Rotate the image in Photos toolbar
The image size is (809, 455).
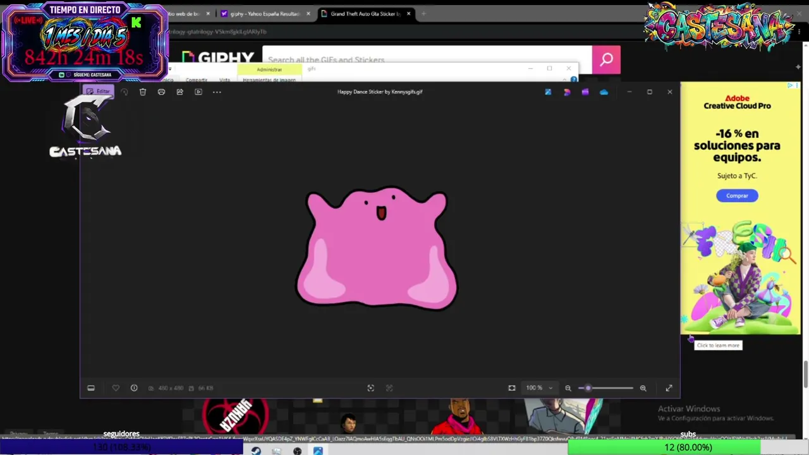(125, 92)
